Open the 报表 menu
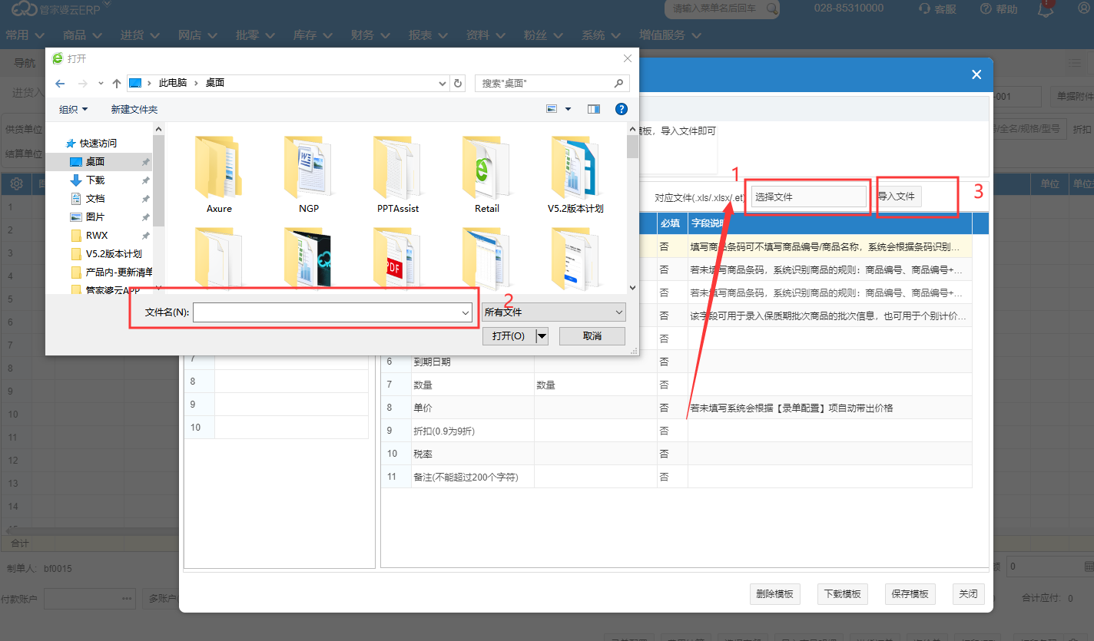 [428, 35]
